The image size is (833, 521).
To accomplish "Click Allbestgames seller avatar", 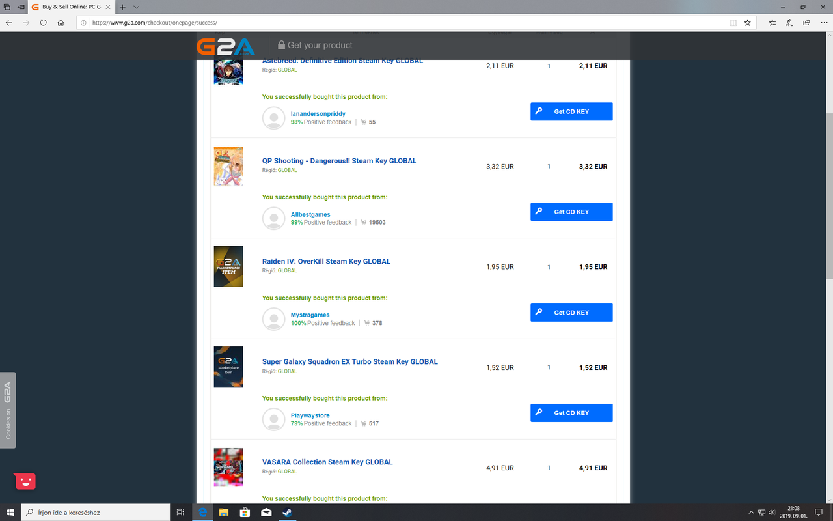I will click(274, 219).
